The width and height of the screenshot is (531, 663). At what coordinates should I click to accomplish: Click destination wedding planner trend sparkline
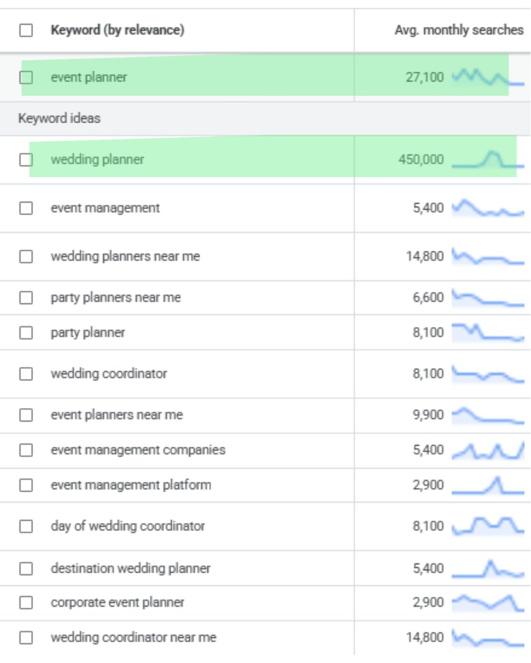point(487,569)
